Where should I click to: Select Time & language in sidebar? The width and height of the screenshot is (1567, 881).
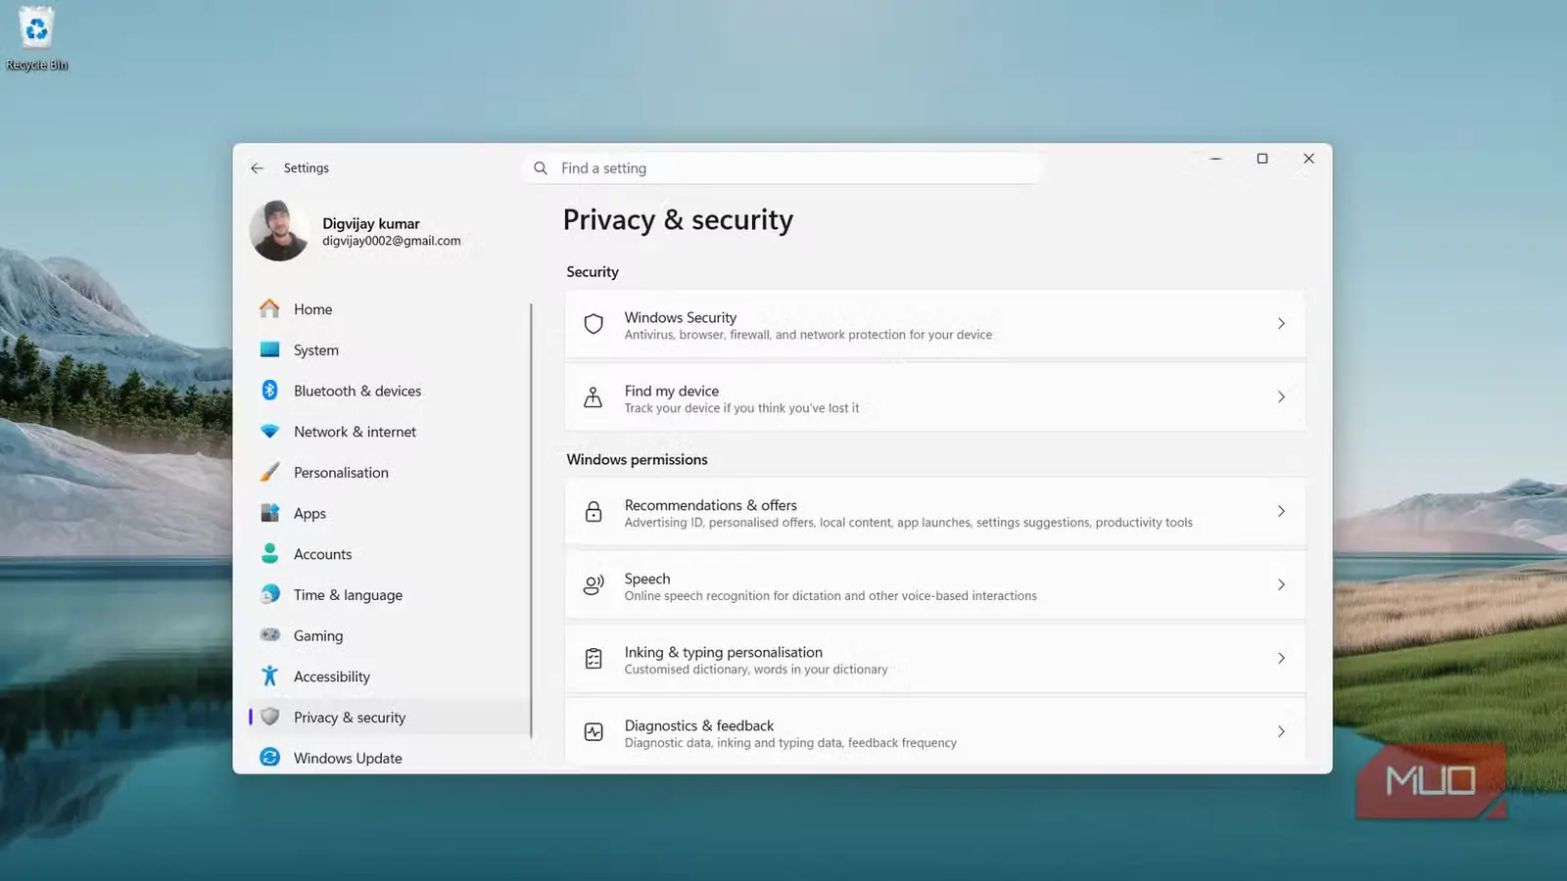389,595
